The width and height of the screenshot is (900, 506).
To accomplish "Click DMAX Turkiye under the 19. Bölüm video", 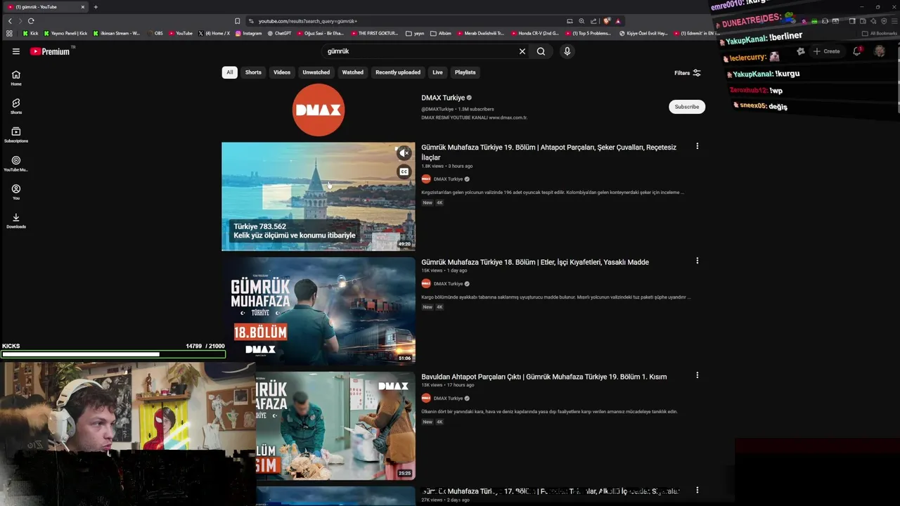I will point(448,179).
